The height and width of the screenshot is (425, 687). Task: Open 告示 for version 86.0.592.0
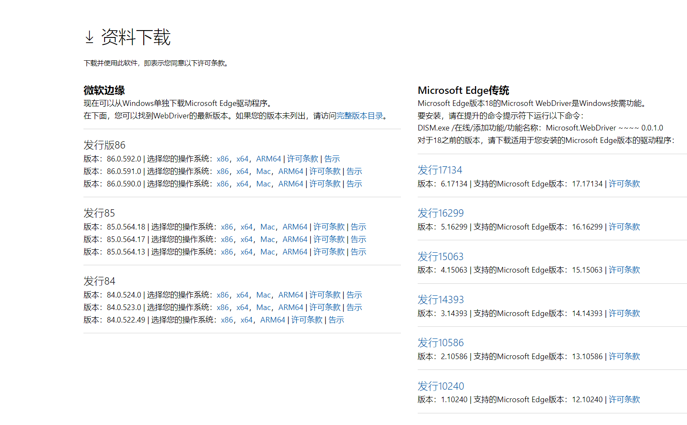(x=332, y=159)
